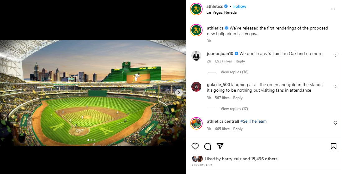The image size is (342, 174).
Task: Like juanonjuan10's comment
Action: coord(335,55)
